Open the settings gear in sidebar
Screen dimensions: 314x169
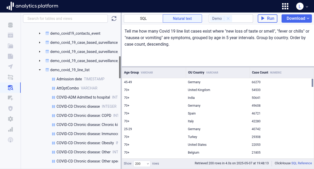[10, 119]
